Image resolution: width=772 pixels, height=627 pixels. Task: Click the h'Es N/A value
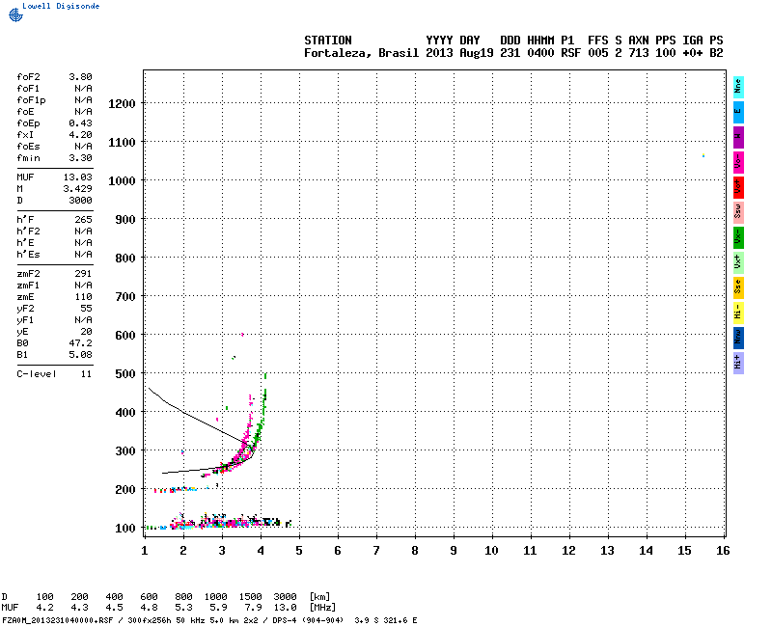click(x=83, y=255)
